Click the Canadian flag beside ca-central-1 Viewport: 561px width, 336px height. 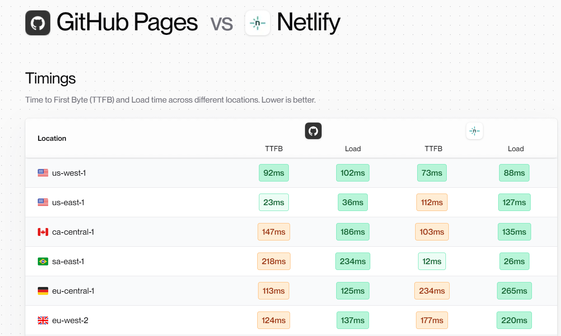(x=43, y=232)
